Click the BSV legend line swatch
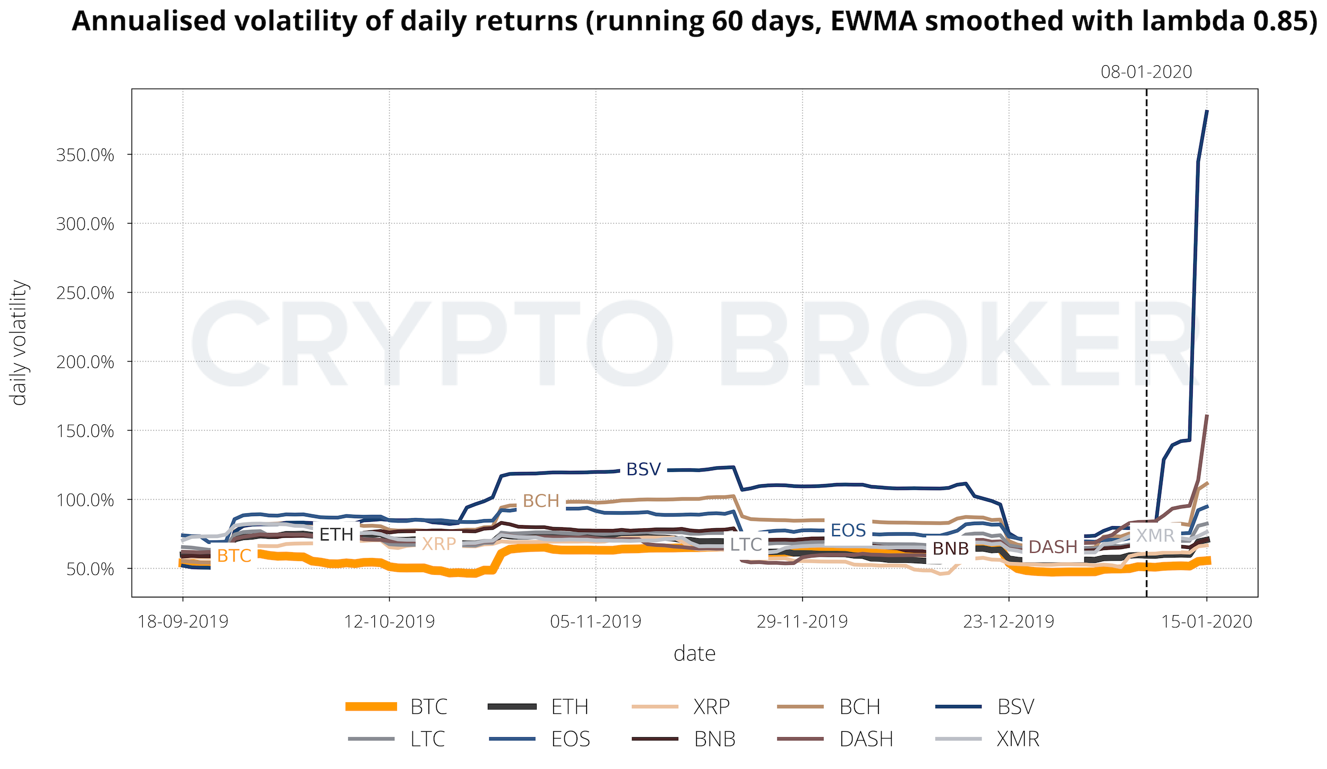The image size is (1327, 769). (x=958, y=706)
